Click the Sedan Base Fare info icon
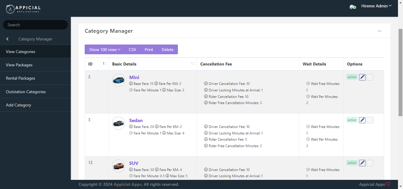Viewport: 403px width, 189px height. click(131, 127)
